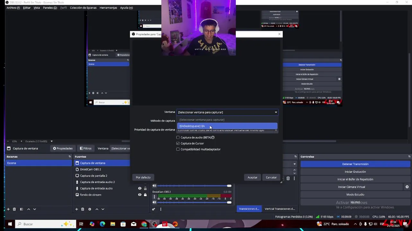Open source properties gear in Fuentes toolbar
412x231 pixels.
(x=90, y=209)
